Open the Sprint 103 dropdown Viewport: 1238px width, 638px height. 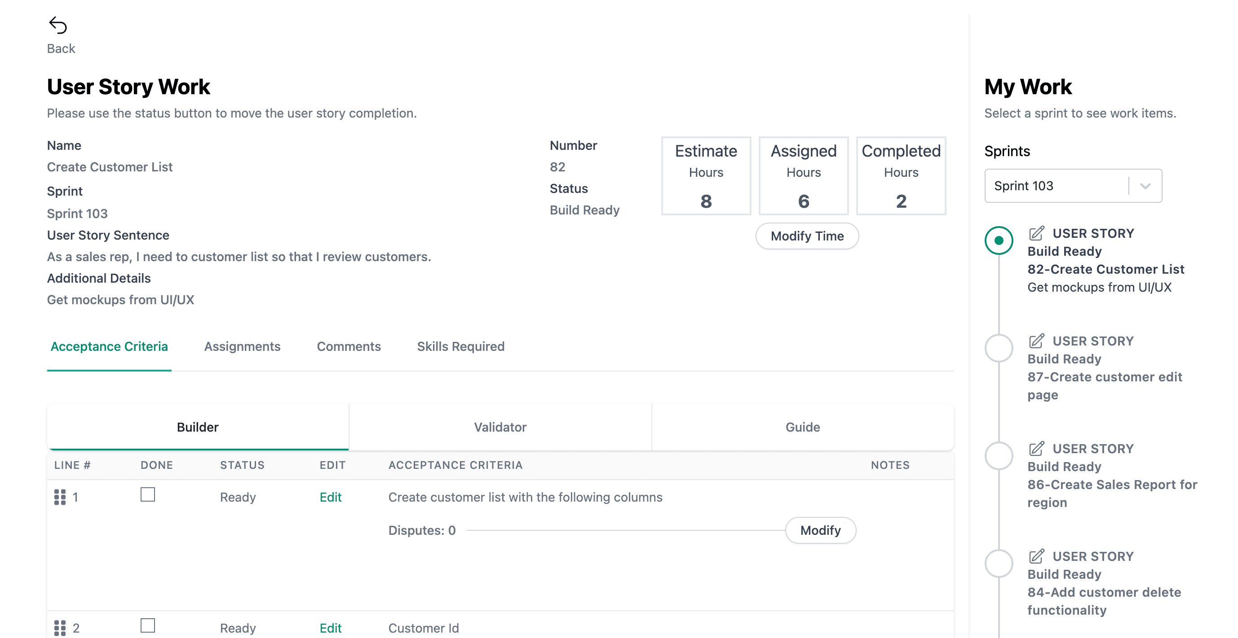[1057, 186]
